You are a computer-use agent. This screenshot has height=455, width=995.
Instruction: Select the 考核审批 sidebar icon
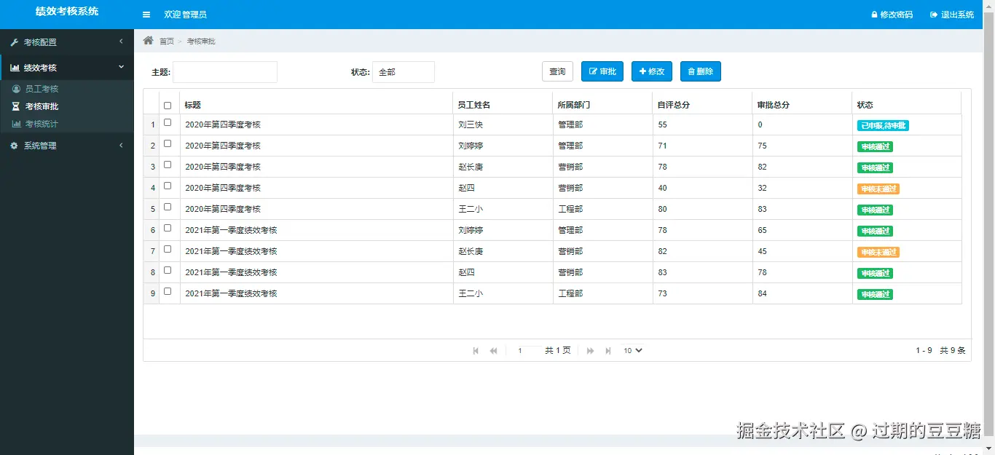pos(16,107)
